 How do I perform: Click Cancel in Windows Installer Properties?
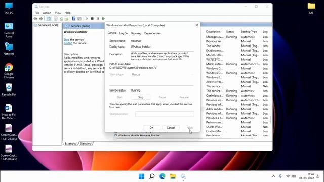(x=171, y=128)
